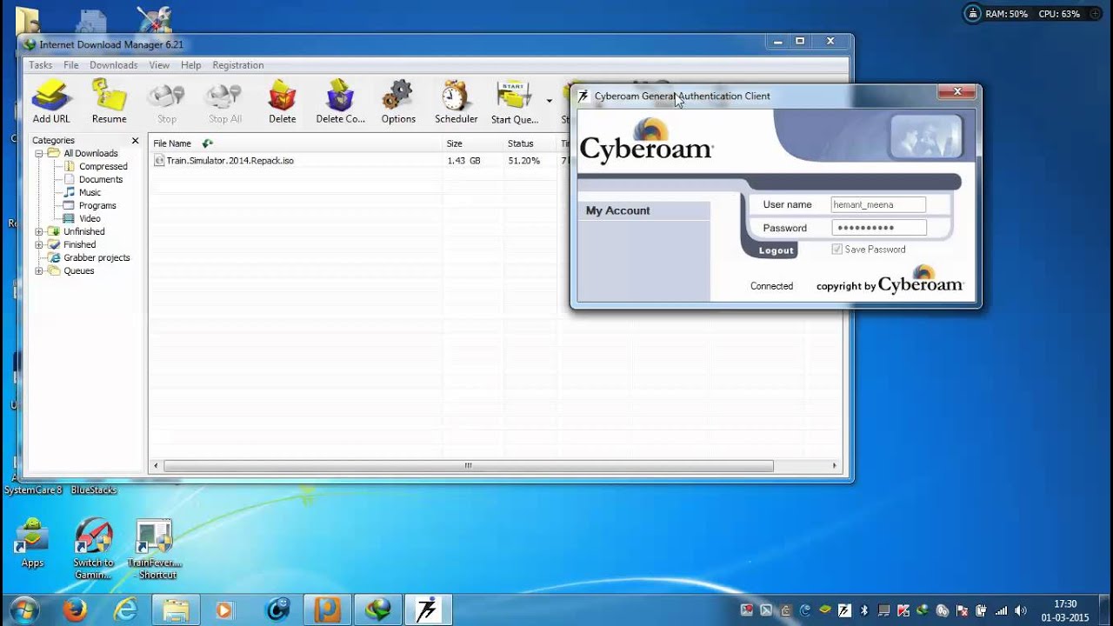Click the Bluetooth tray icon

point(863,610)
